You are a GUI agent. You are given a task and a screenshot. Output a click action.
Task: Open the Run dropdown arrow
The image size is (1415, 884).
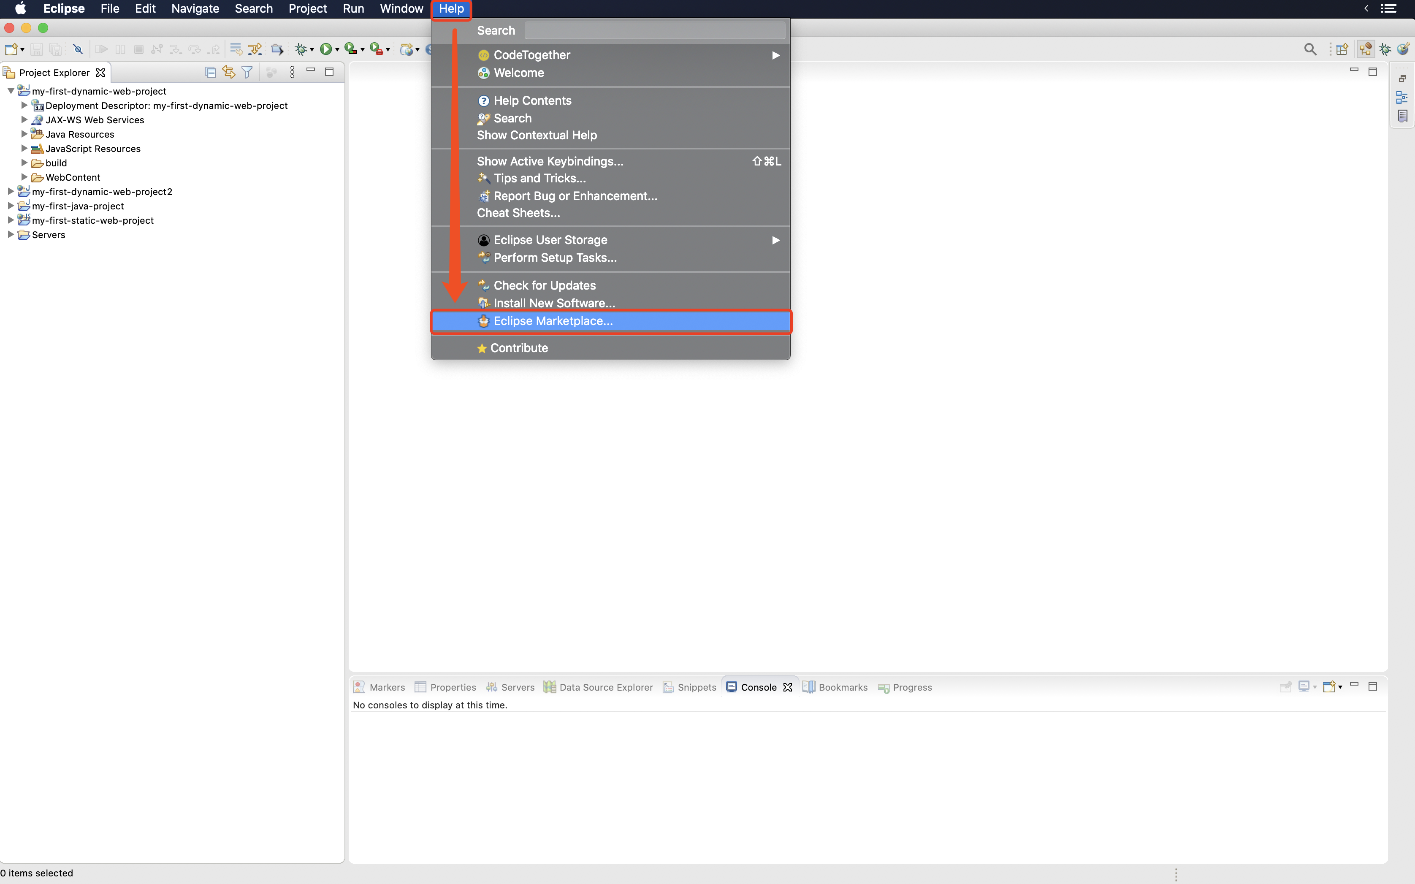tap(337, 50)
